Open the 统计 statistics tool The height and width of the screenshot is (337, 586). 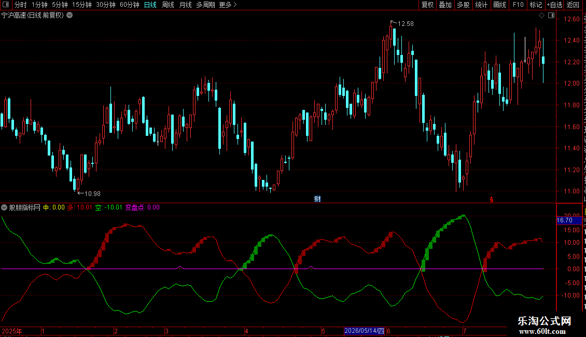(x=481, y=5)
